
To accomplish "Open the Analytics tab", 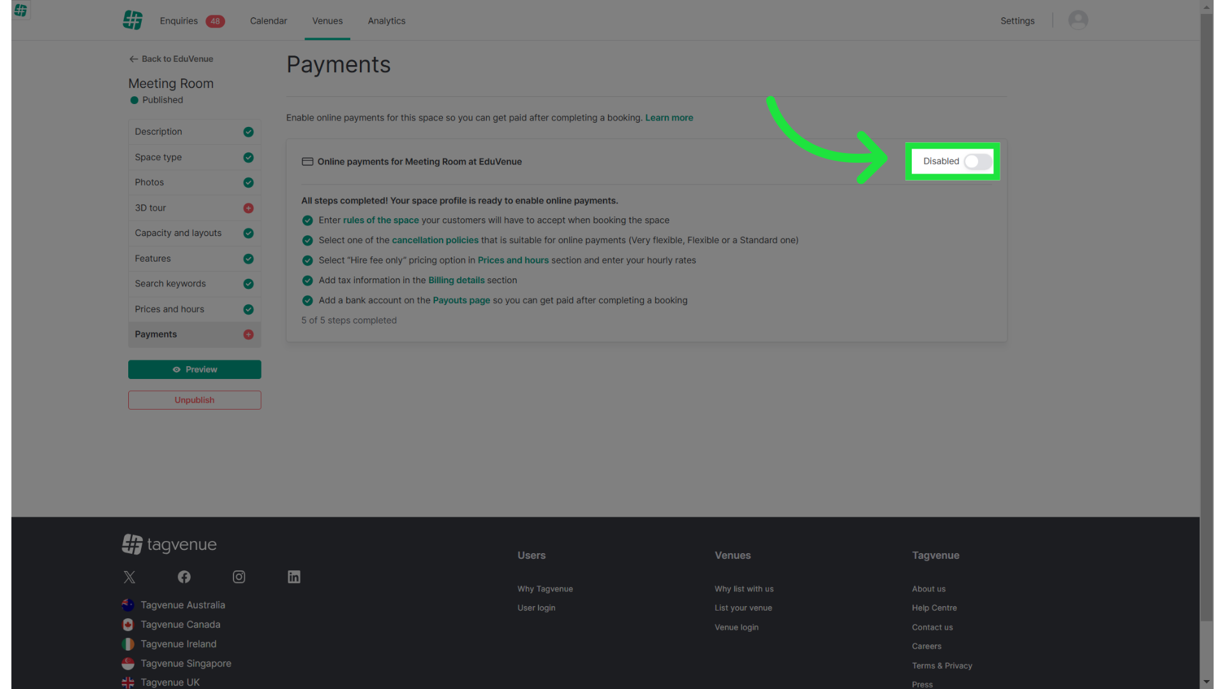I will tap(387, 21).
